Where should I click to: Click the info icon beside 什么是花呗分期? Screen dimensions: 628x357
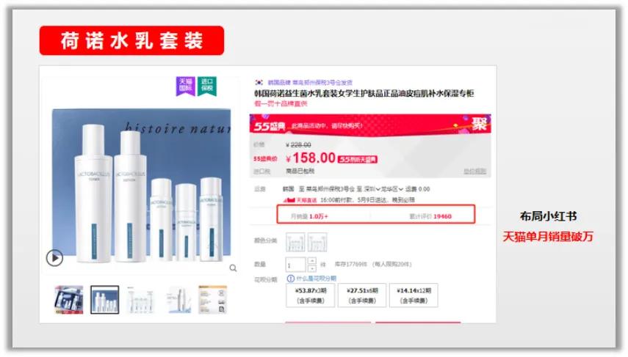pyautogui.click(x=290, y=279)
